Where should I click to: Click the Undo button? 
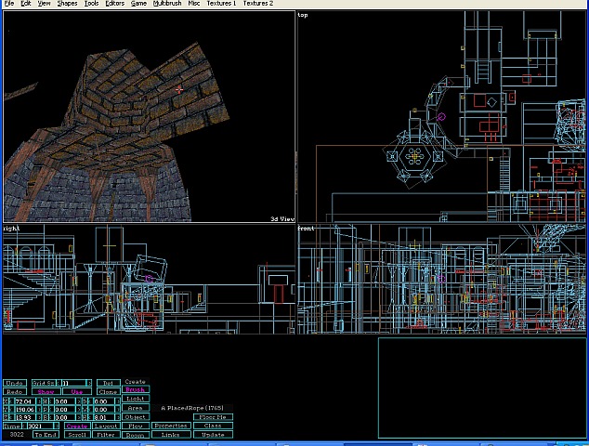(14, 383)
